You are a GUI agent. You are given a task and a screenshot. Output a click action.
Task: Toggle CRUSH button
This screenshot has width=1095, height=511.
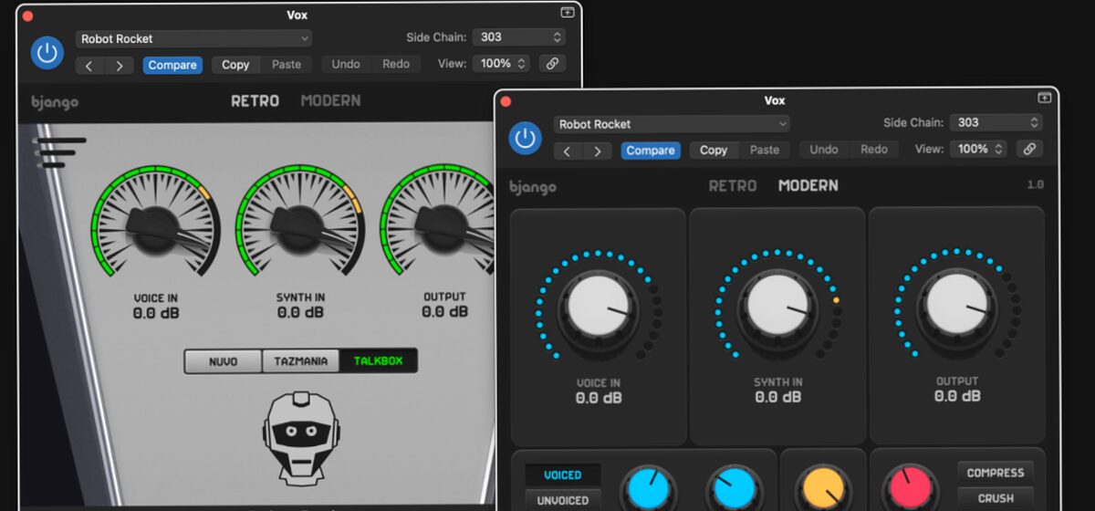tap(996, 498)
